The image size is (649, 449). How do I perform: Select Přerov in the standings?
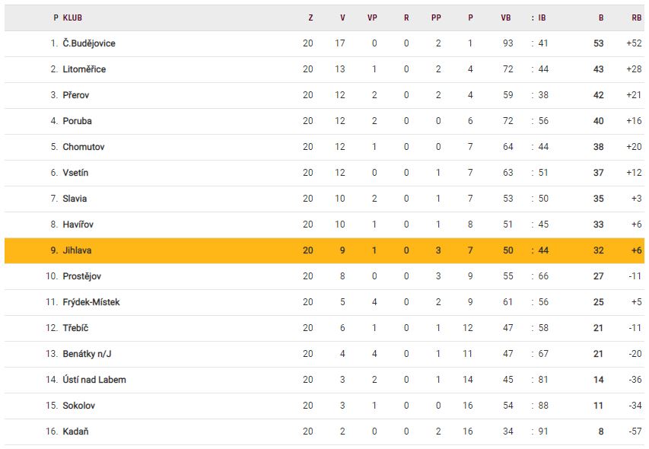tap(78, 95)
